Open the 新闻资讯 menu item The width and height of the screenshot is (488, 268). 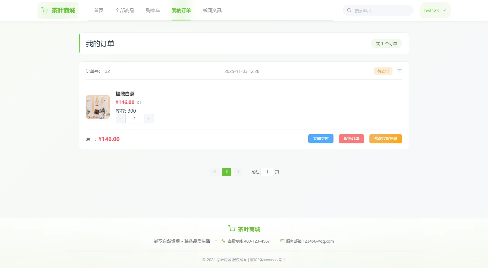(x=212, y=10)
